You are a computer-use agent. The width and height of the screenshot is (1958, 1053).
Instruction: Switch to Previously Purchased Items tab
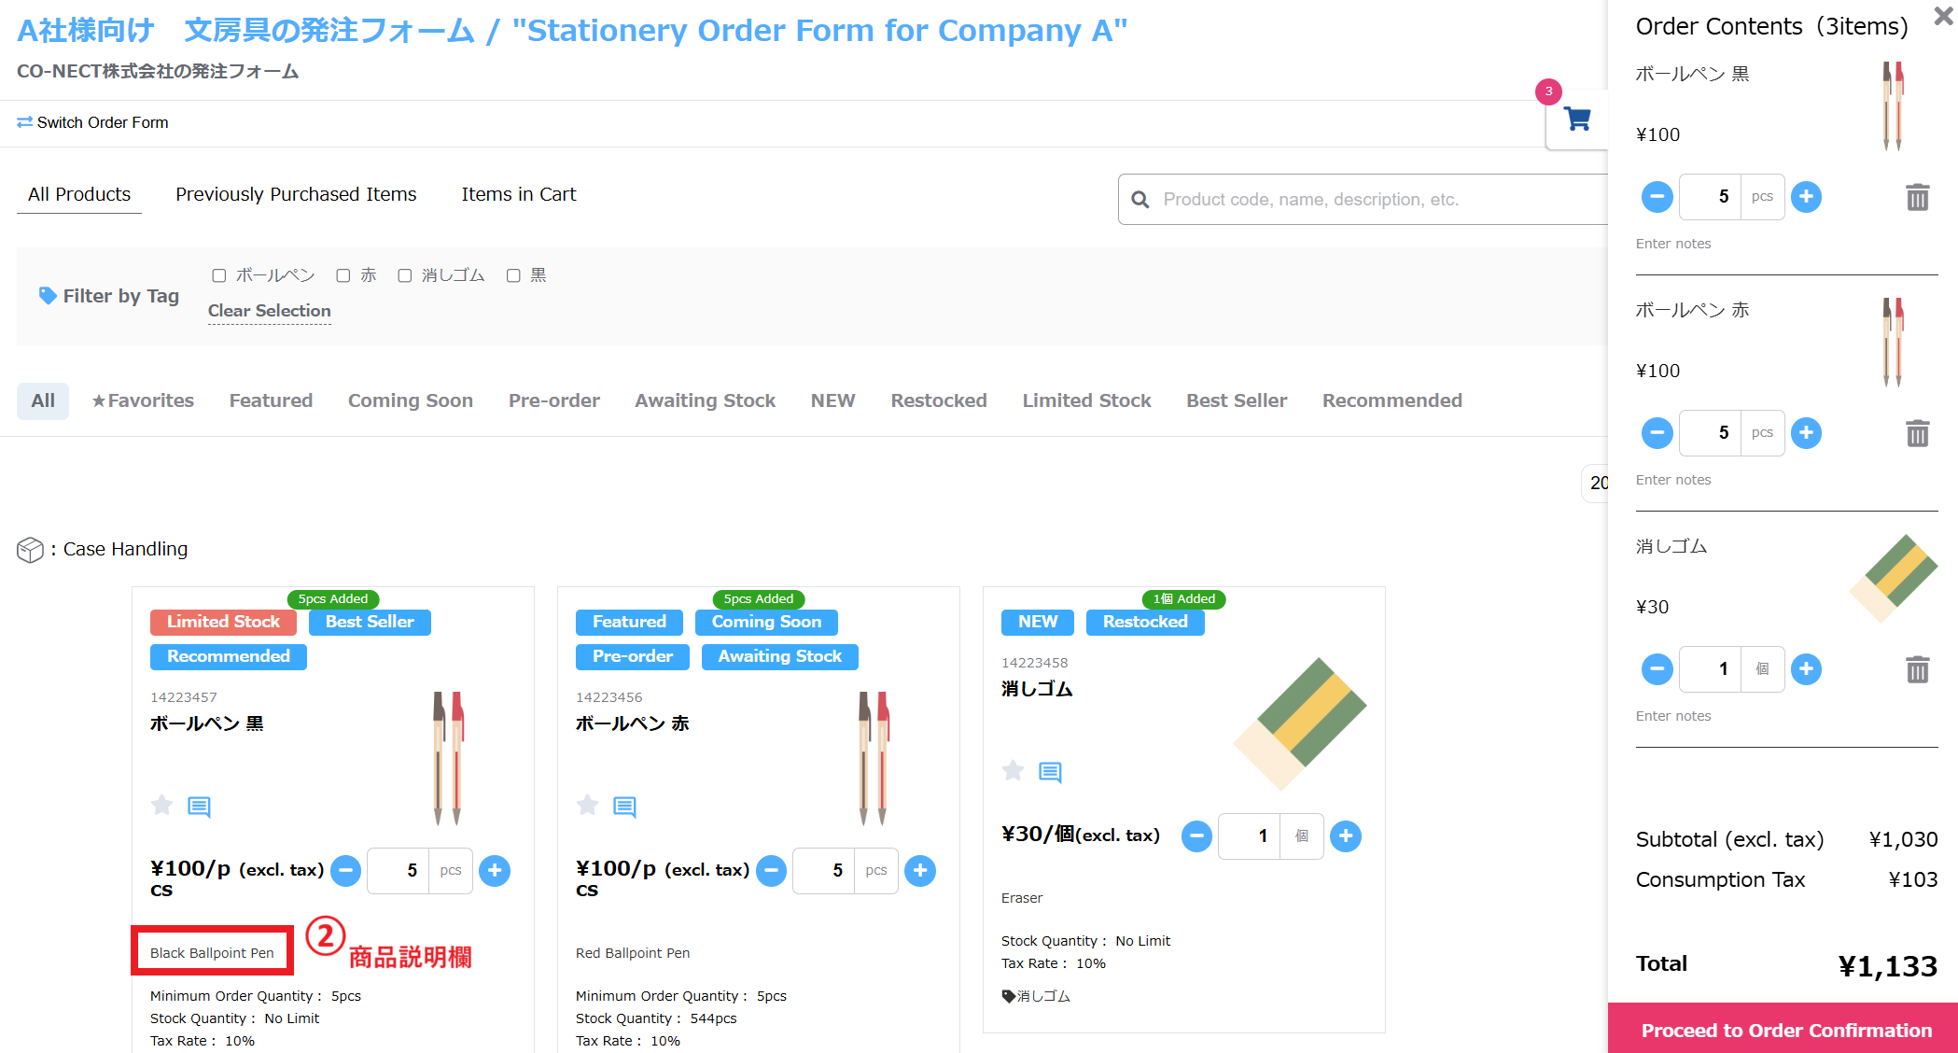click(296, 194)
